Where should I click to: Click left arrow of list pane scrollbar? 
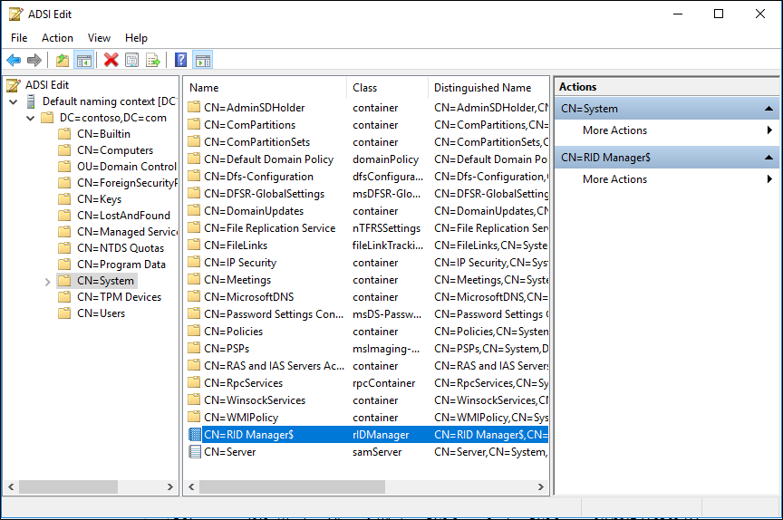click(x=191, y=486)
